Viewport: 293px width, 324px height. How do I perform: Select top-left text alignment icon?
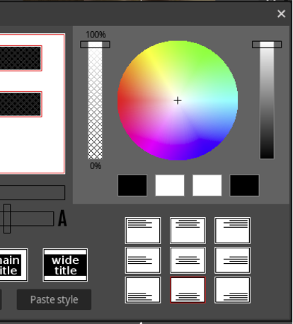pos(143,231)
